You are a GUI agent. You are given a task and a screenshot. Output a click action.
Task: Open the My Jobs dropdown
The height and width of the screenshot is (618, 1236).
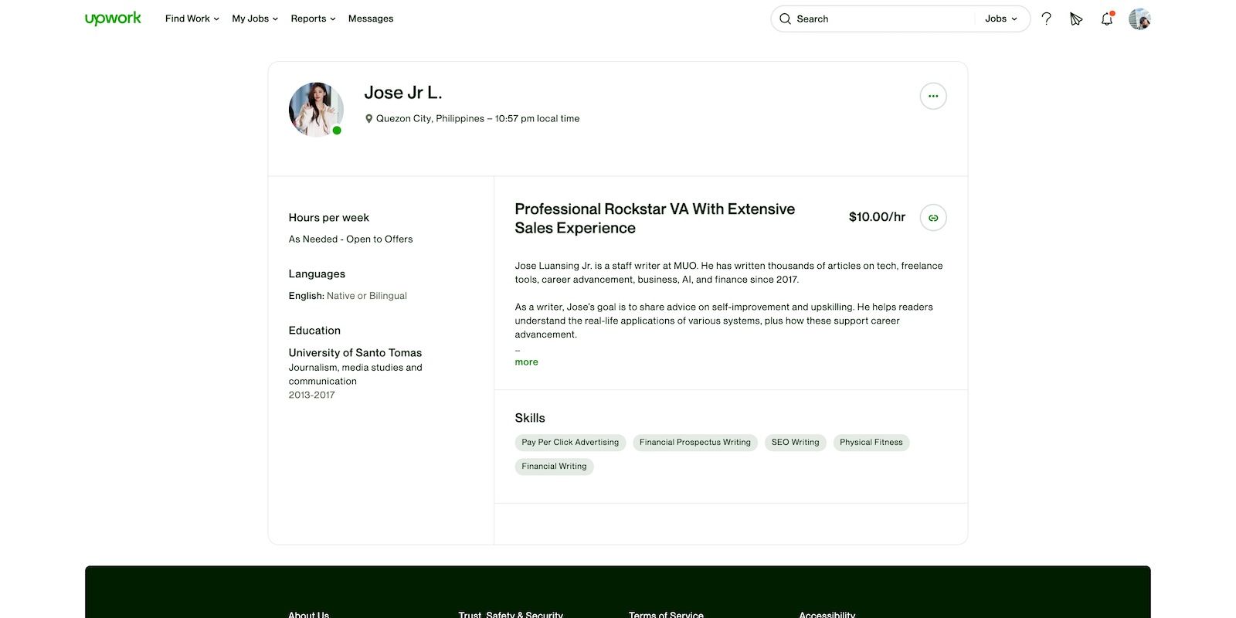click(253, 19)
